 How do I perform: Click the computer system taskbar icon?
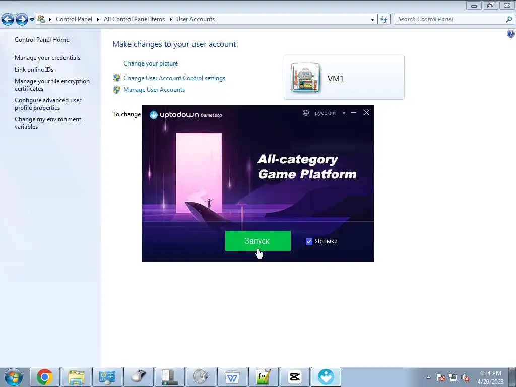pyautogui.click(x=170, y=377)
